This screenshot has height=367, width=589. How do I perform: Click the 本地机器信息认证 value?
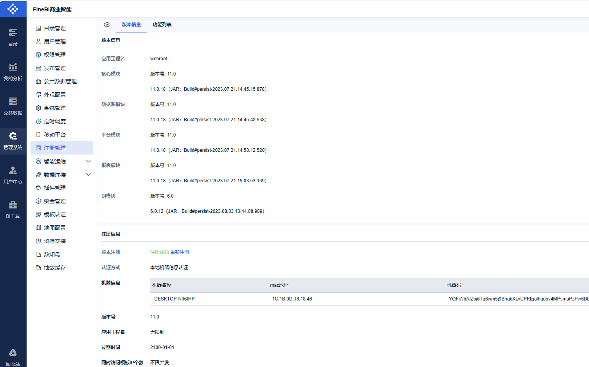(169, 268)
